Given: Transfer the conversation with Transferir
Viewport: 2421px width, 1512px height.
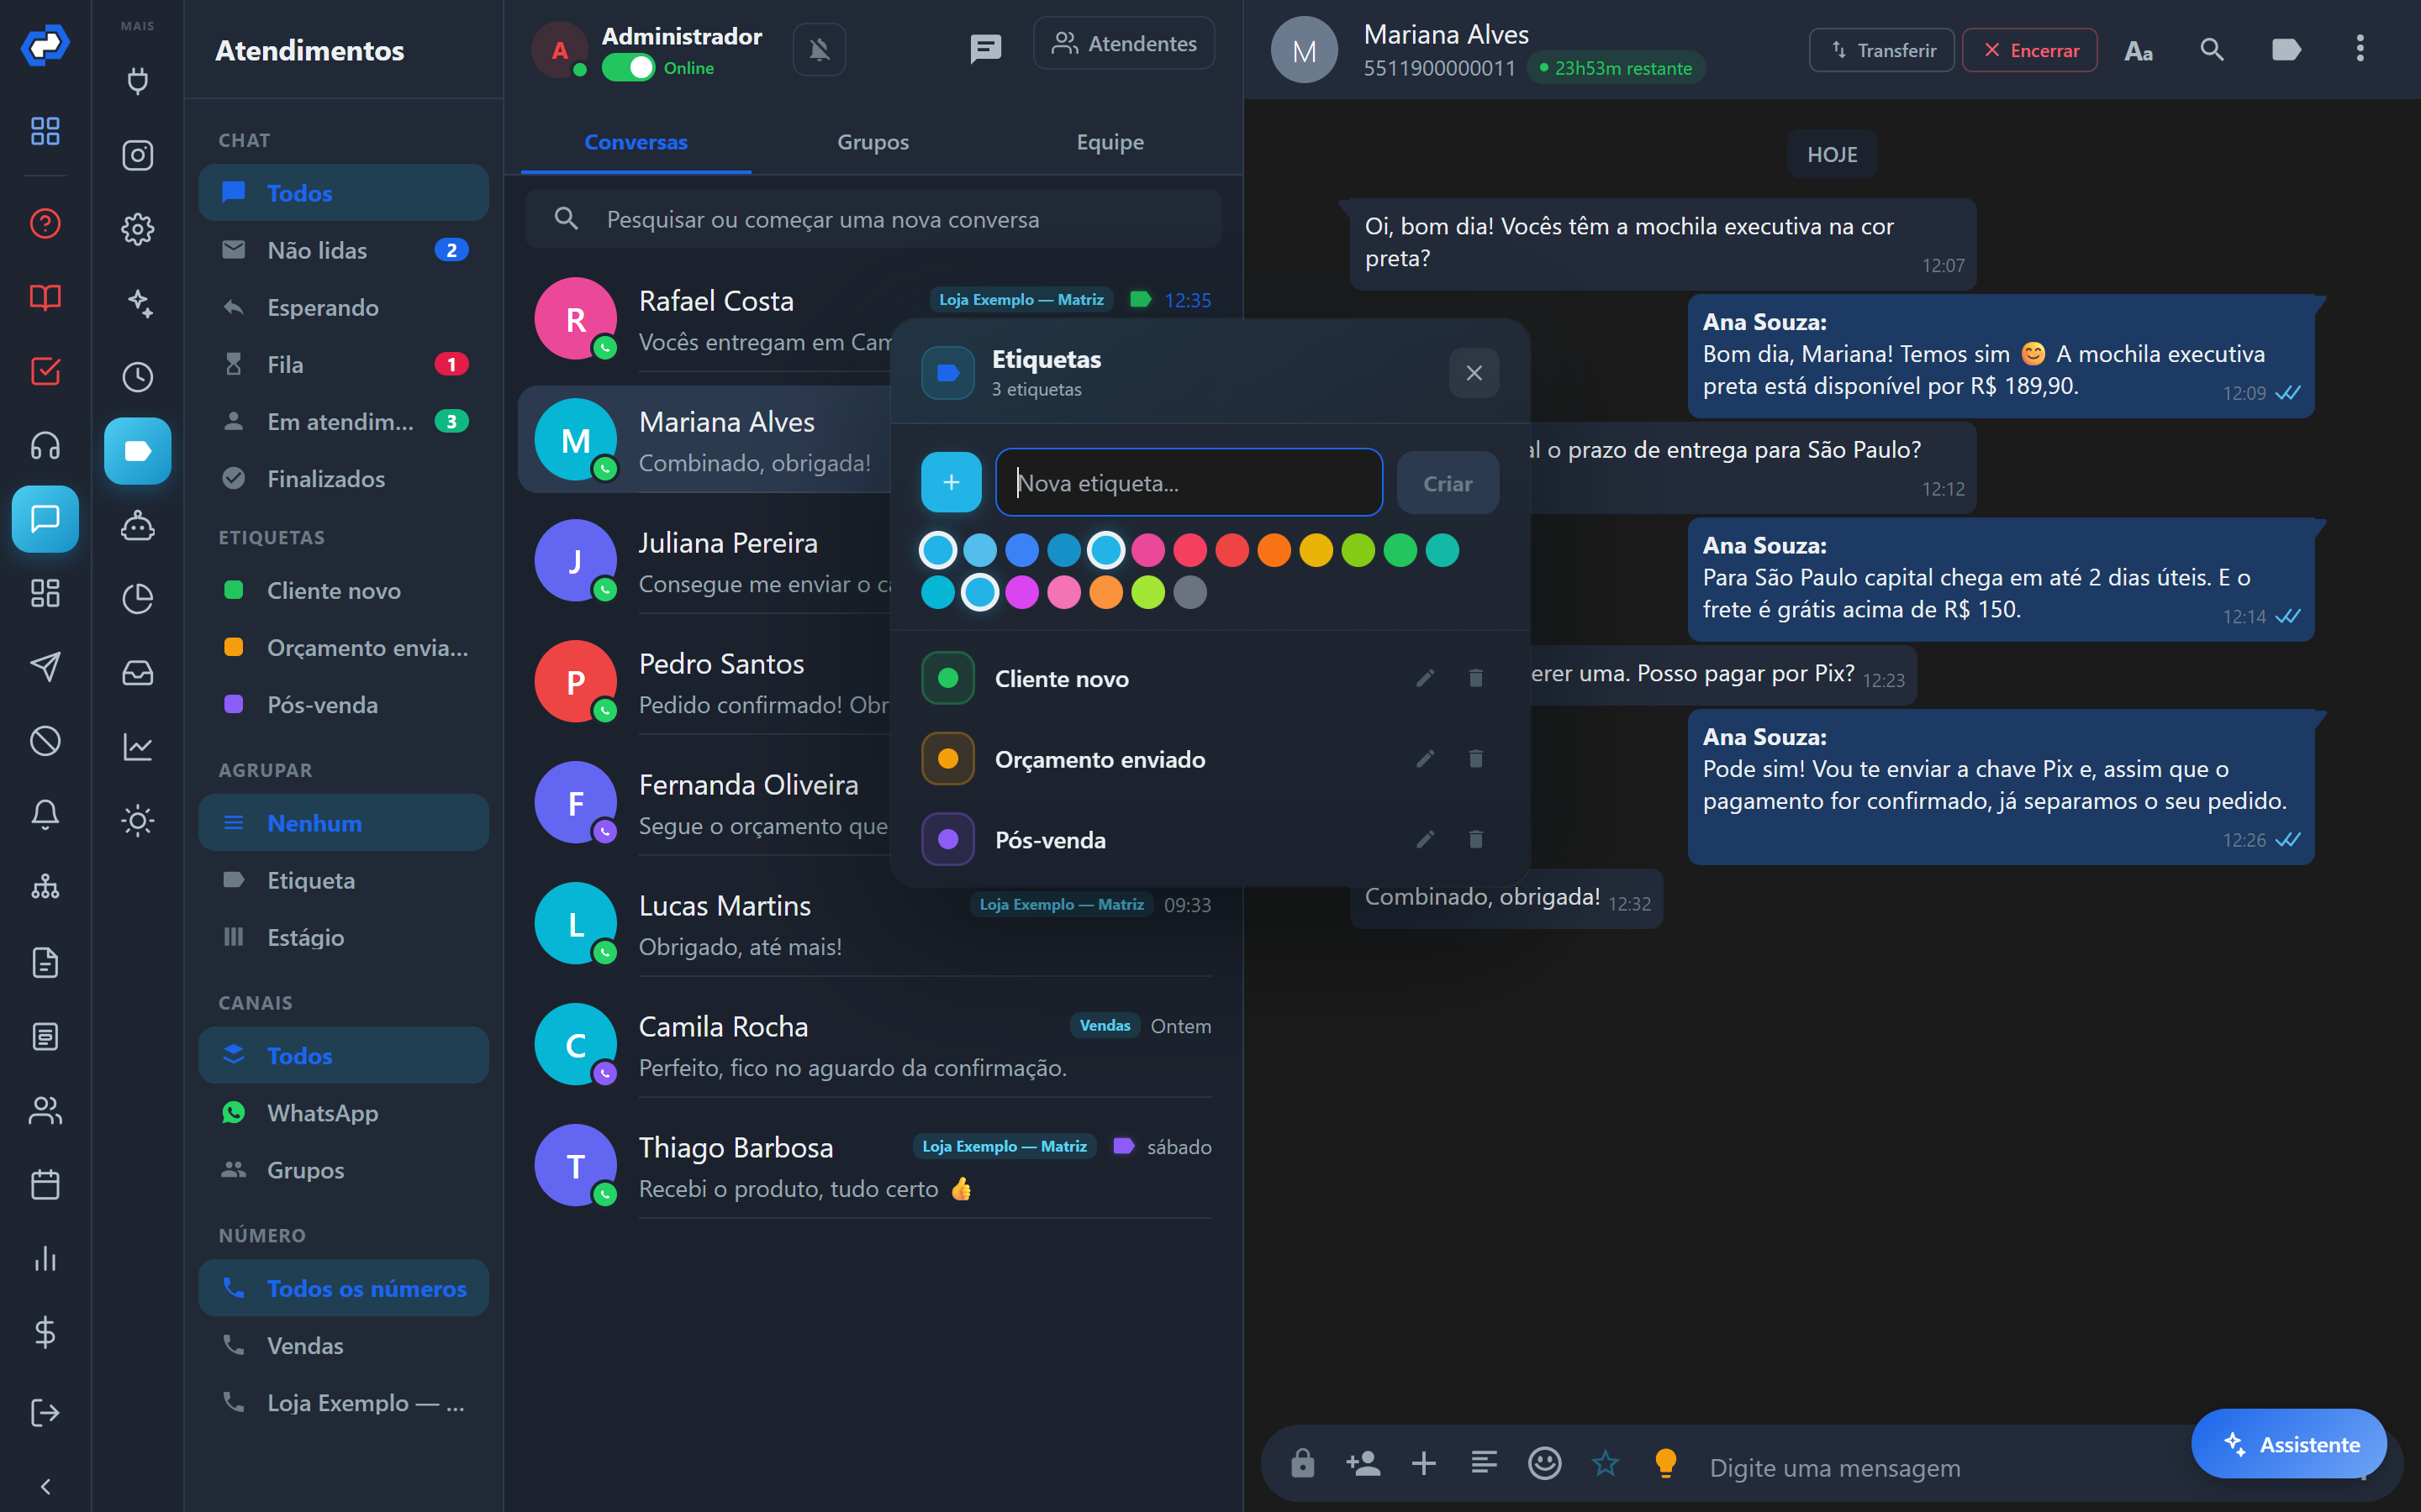Looking at the screenshot, I should click(x=1880, y=50).
